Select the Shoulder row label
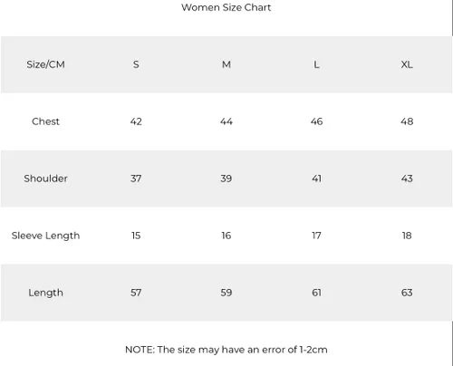453x366 pixels. pyautogui.click(x=45, y=178)
